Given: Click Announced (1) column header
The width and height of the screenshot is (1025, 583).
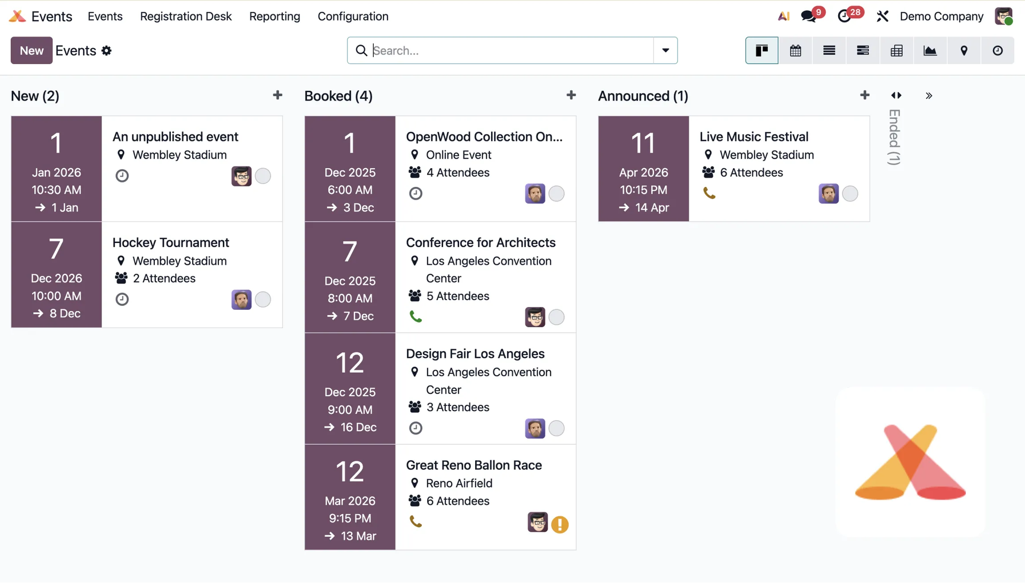Looking at the screenshot, I should tap(643, 96).
